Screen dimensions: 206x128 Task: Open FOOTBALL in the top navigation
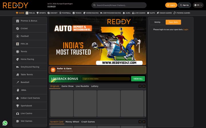[x=65, y=13]
